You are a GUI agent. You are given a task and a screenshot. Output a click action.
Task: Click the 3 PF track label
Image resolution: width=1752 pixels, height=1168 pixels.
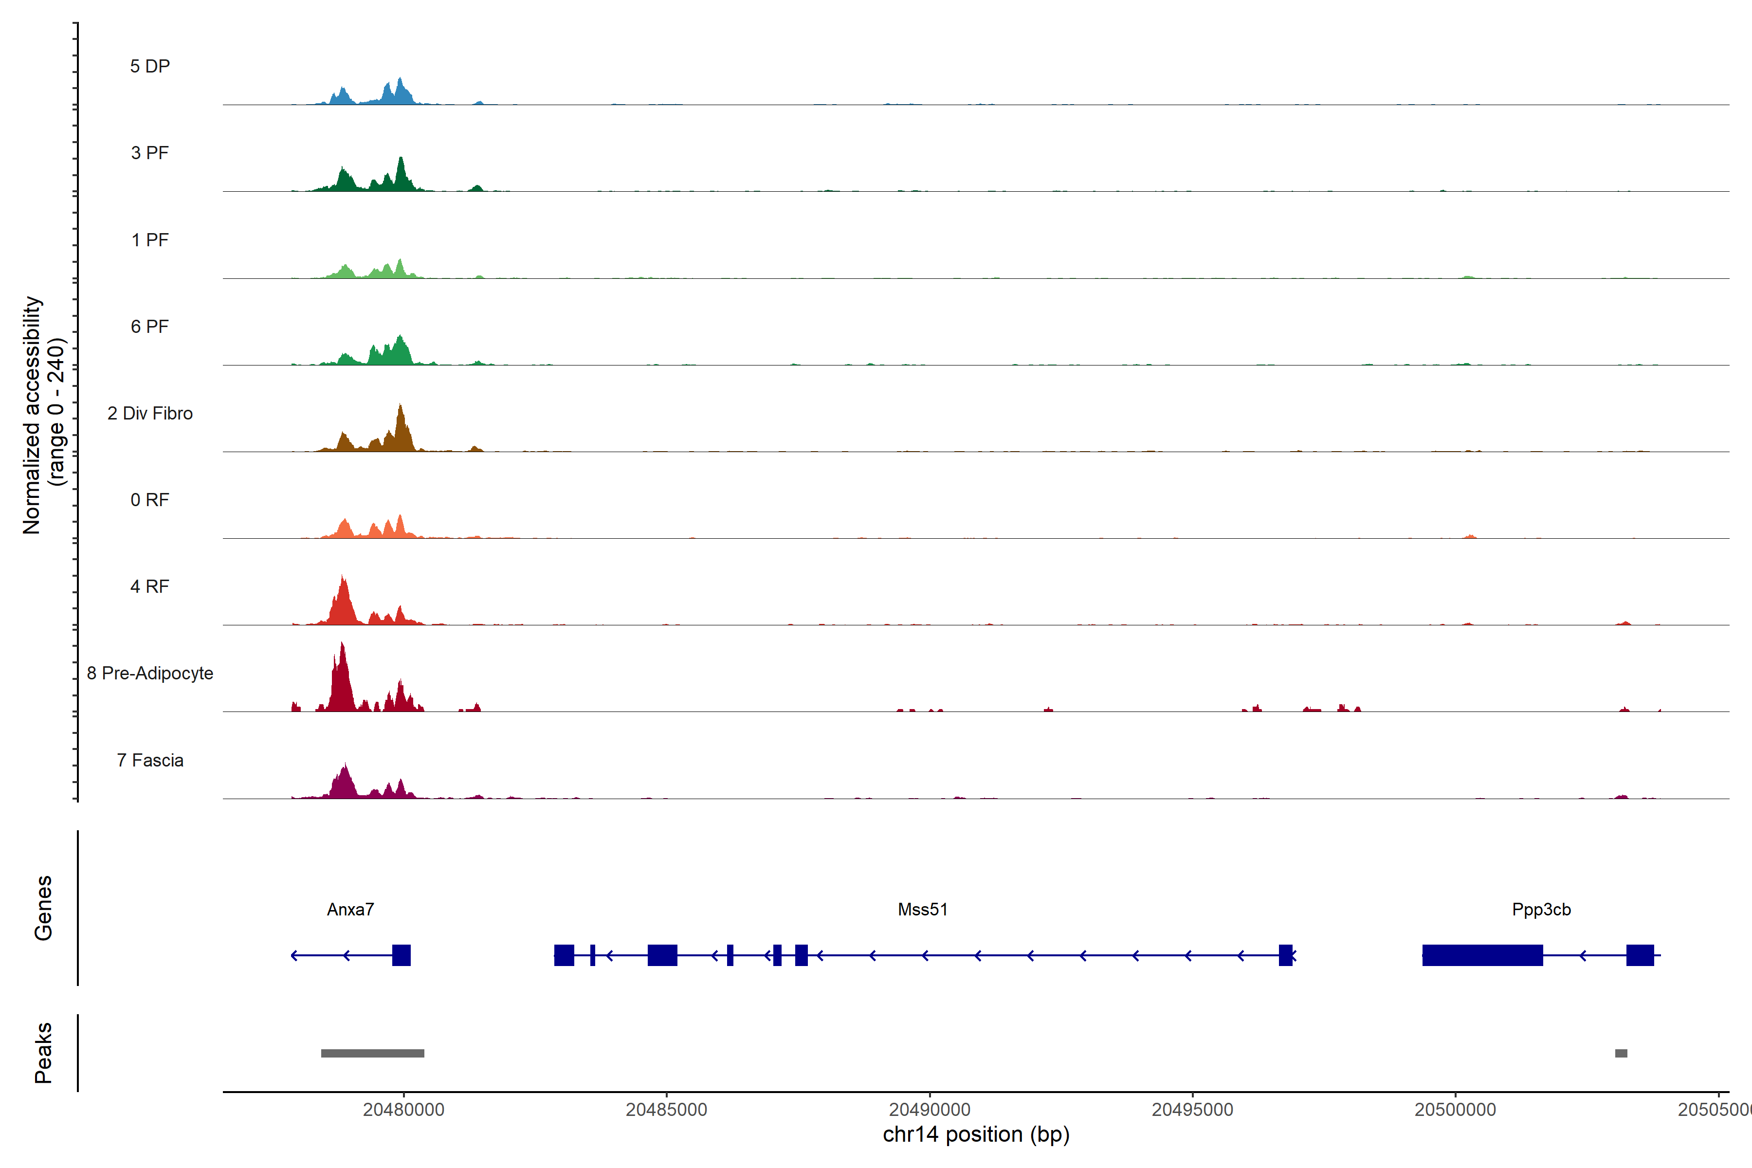point(150,153)
